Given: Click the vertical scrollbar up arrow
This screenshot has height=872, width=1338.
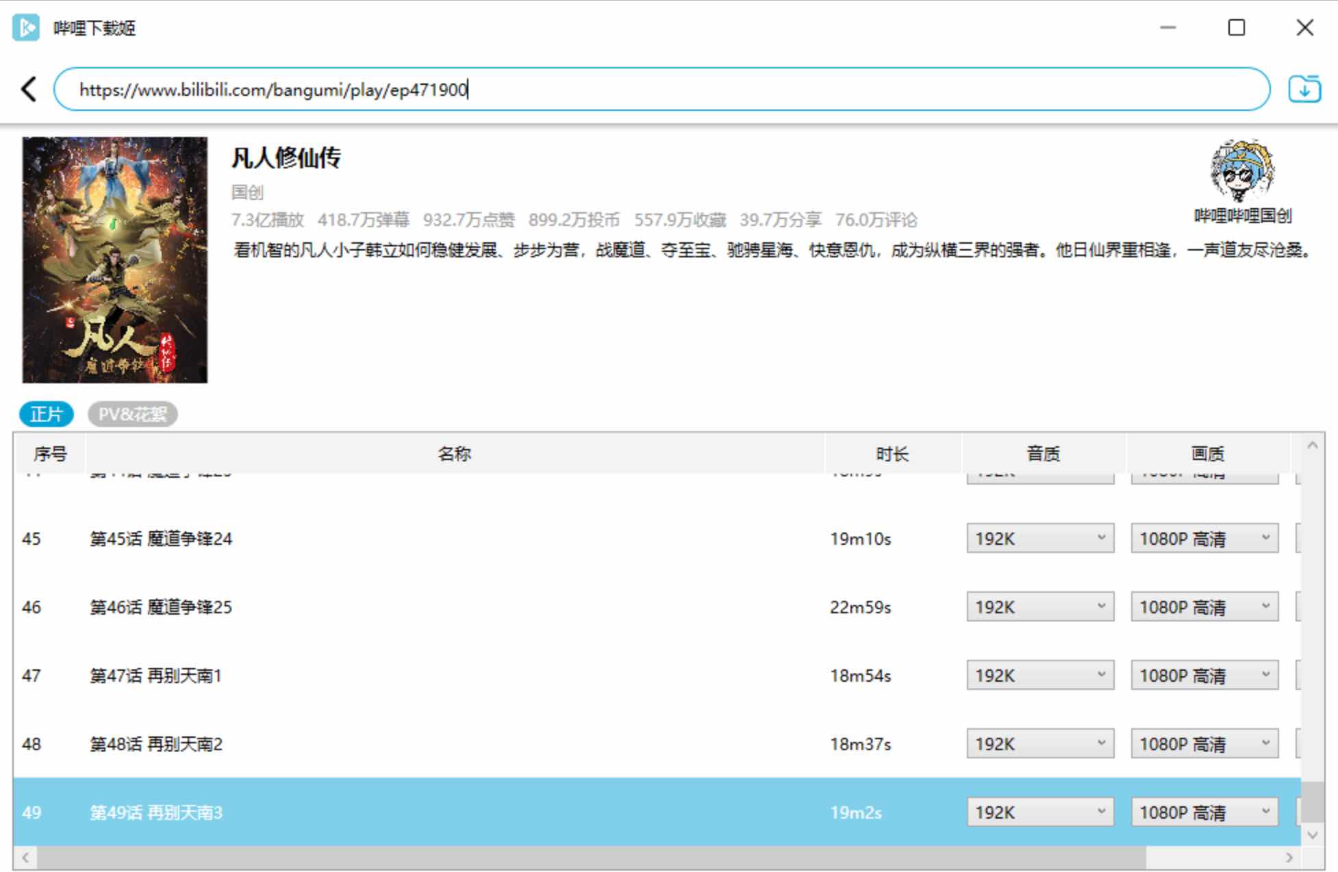Looking at the screenshot, I should click(x=1313, y=446).
